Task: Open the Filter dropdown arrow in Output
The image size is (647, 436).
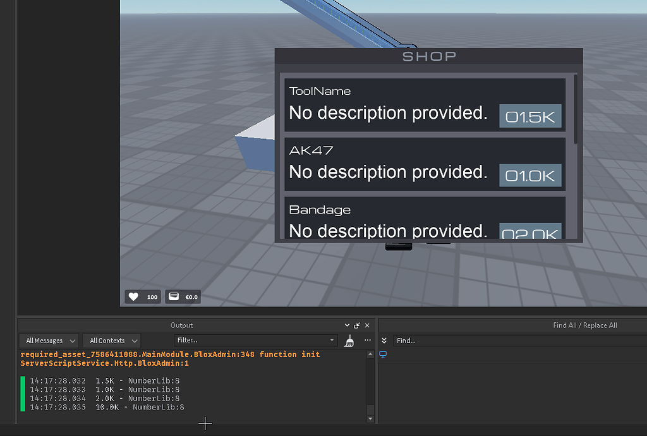Action: point(332,340)
